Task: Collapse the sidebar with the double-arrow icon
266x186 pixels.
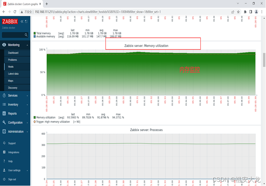Action: point(22,21)
